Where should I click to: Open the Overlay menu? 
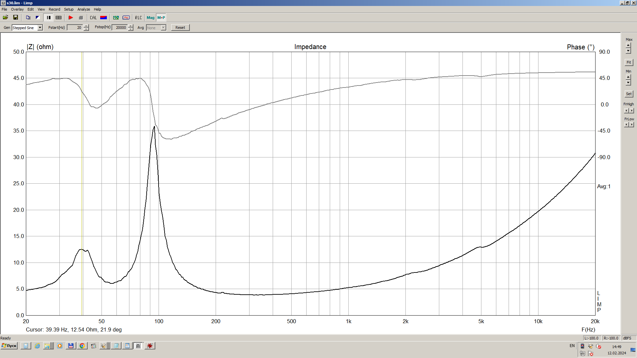click(17, 9)
